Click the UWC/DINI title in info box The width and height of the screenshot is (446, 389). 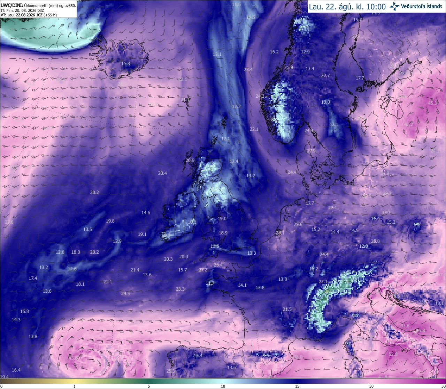pos(12,6)
